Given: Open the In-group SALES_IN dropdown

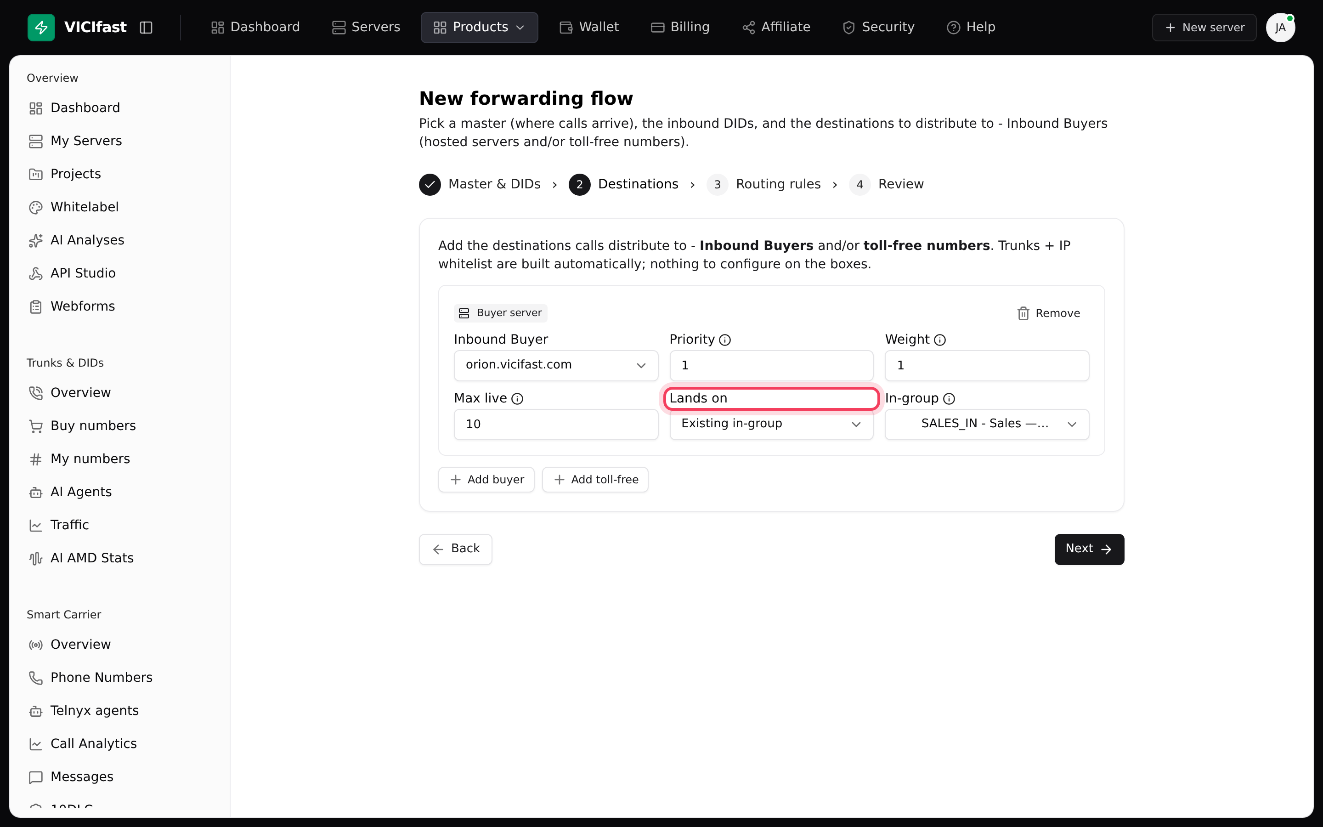Looking at the screenshot, I should coord(987,424).
